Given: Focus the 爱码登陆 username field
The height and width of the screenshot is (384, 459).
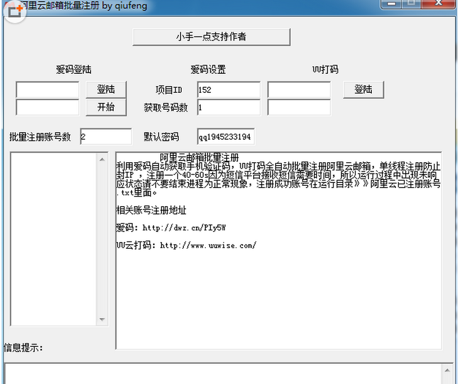Looking at the screenshot, I should [x=47, y=90].
